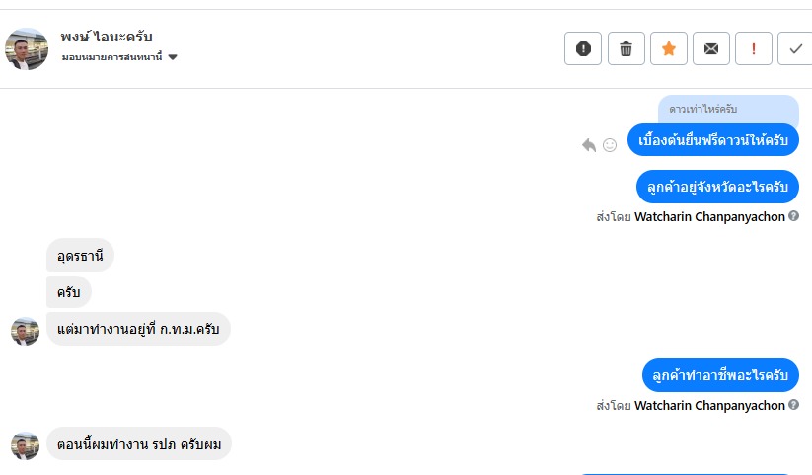The width and height of the screenshot is (812, 475).
Task: Flag conversation with red exclamation icon
Action: click(x=754, y=48)
